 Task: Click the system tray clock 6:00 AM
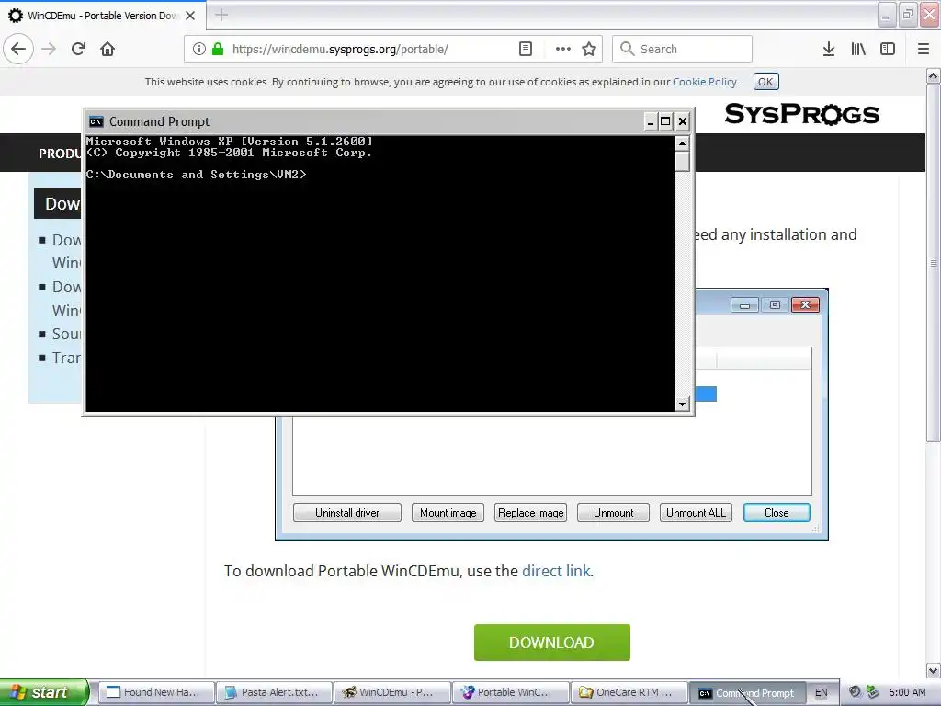click(x=907, y=692)
